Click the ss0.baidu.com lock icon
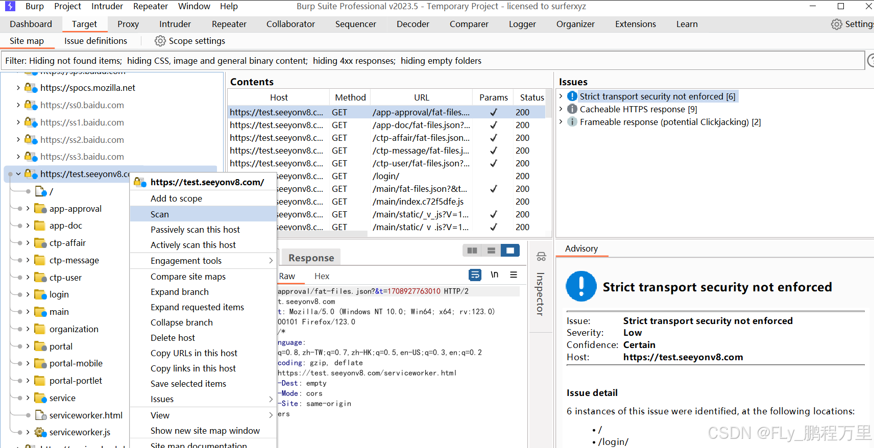This screenshot has width=874, height=448. [x=31, y=105]
